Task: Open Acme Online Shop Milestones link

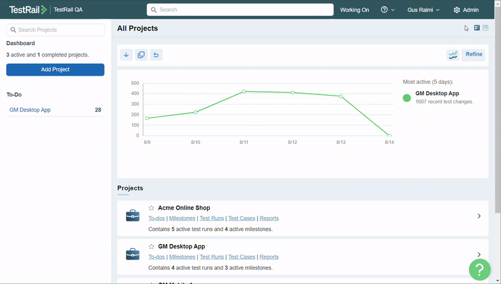Action: [x=182, y=218]
